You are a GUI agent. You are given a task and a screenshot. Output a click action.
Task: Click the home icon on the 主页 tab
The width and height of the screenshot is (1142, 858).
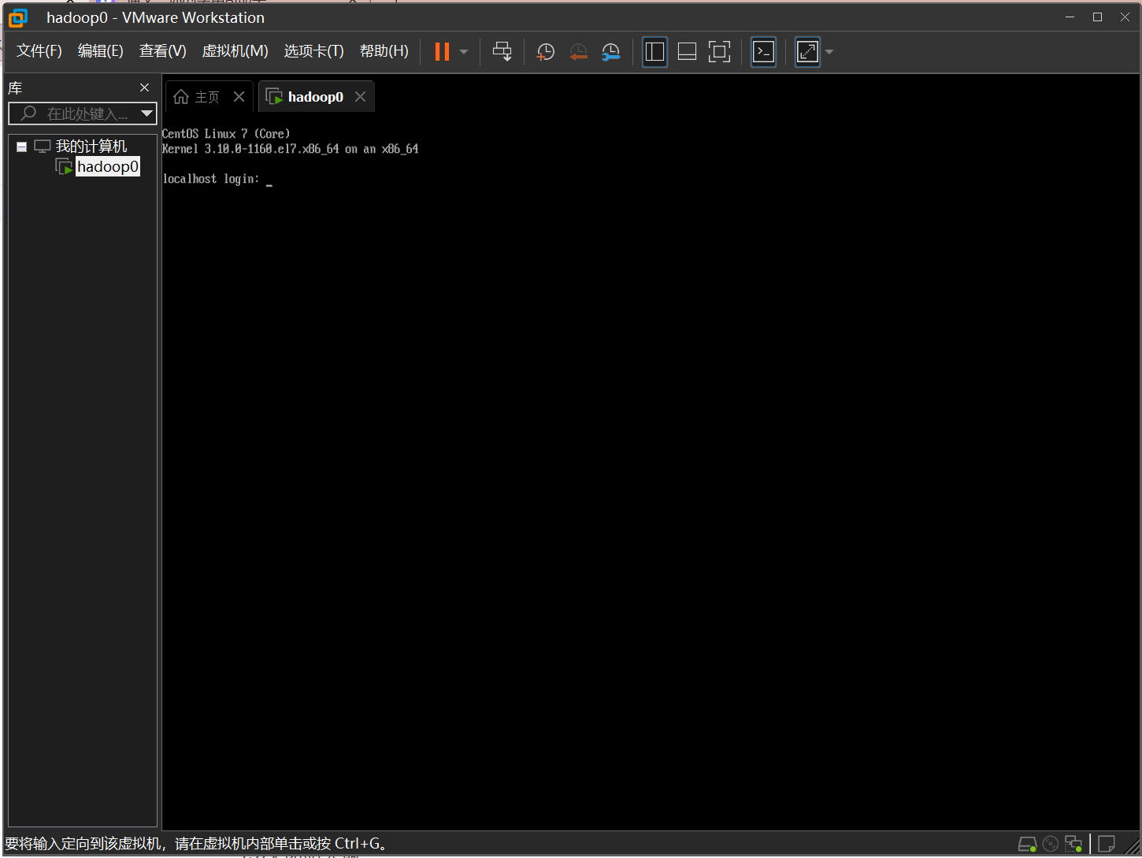(181, 97)
